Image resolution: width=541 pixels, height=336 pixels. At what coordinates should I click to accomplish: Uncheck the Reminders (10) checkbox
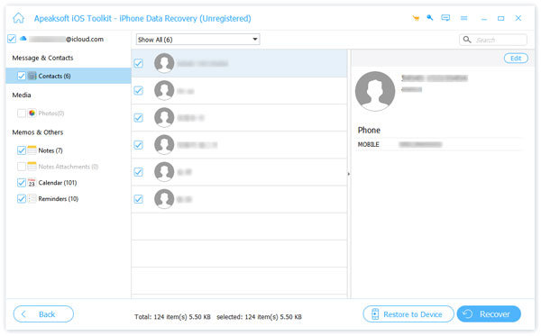(22, 198)
